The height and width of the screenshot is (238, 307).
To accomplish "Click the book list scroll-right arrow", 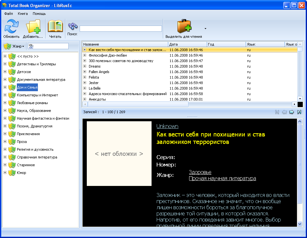I will click(x=294, y=104).
